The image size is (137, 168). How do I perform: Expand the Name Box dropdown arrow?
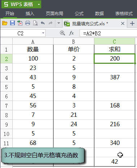(x=43, y=33)
